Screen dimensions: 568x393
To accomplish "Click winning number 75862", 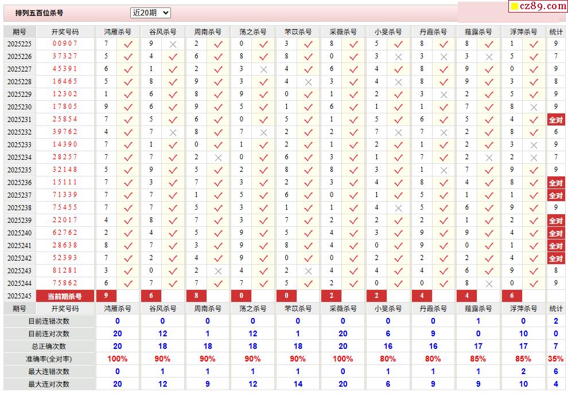I will (x=65, y=283).
